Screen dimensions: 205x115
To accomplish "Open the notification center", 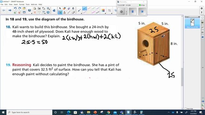I will [201, 112].
